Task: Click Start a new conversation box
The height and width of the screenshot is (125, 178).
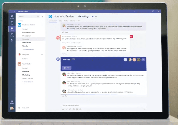Action: tap(104, 105)
